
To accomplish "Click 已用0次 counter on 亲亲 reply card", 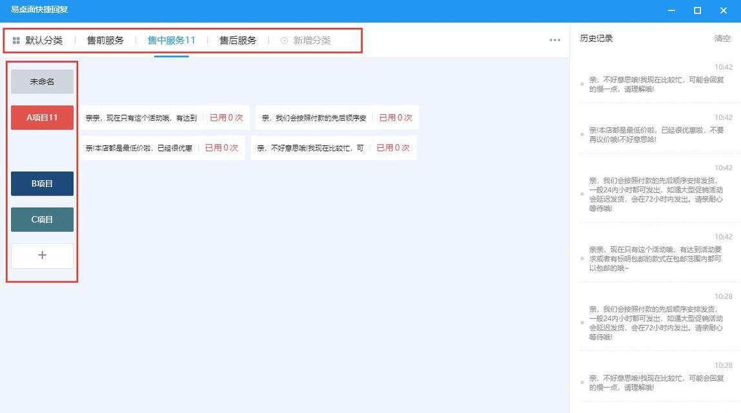I will (x=227, y=117).
